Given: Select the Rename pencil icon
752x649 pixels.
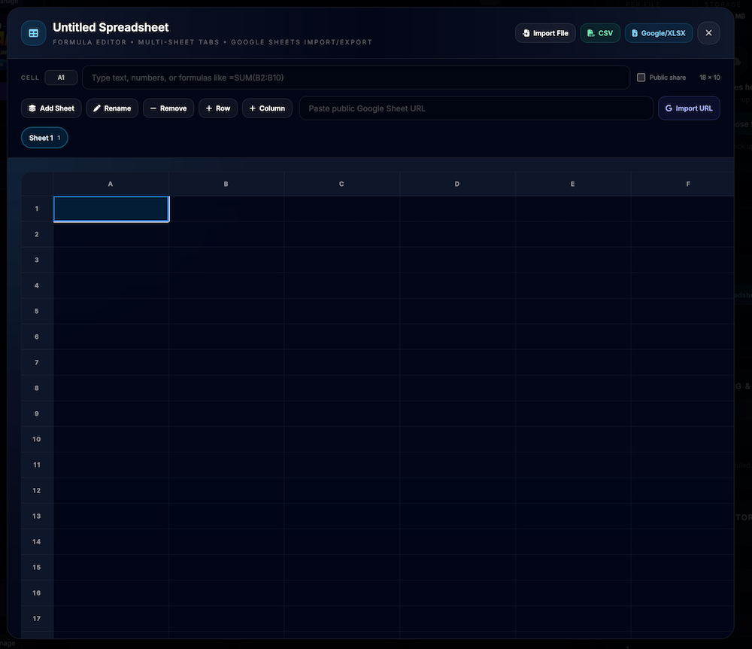Looking at the screenshot, I should click(98, 108).
